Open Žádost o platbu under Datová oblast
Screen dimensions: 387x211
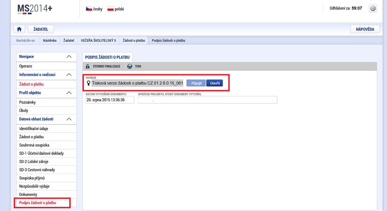[46, 137]
